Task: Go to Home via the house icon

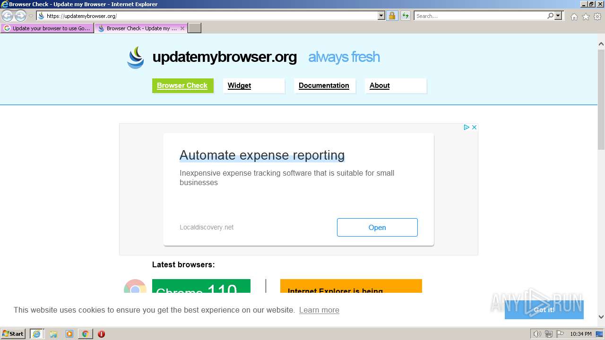Action: point(574,17)
